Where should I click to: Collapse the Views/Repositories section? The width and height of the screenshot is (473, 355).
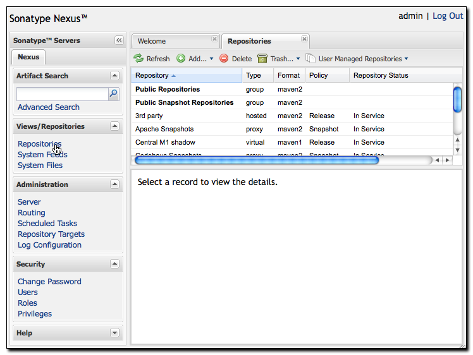pyautogui.click(x=114, y=126)
